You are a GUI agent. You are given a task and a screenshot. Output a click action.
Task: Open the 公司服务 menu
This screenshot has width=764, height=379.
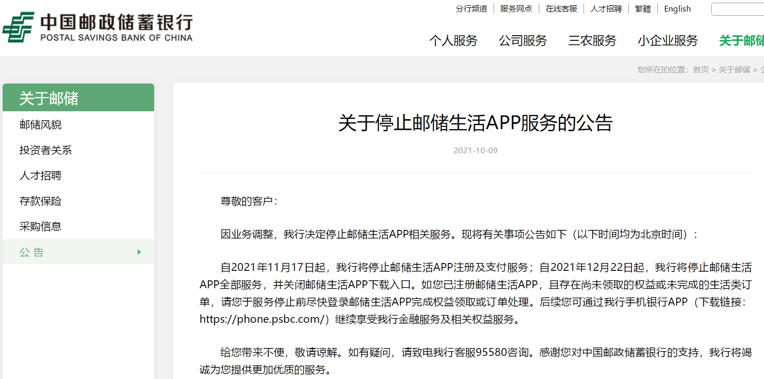point(523,40)
